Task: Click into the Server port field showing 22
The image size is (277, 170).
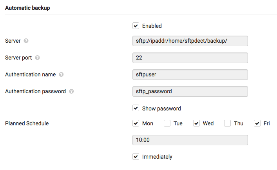Action: pos(190,58)
